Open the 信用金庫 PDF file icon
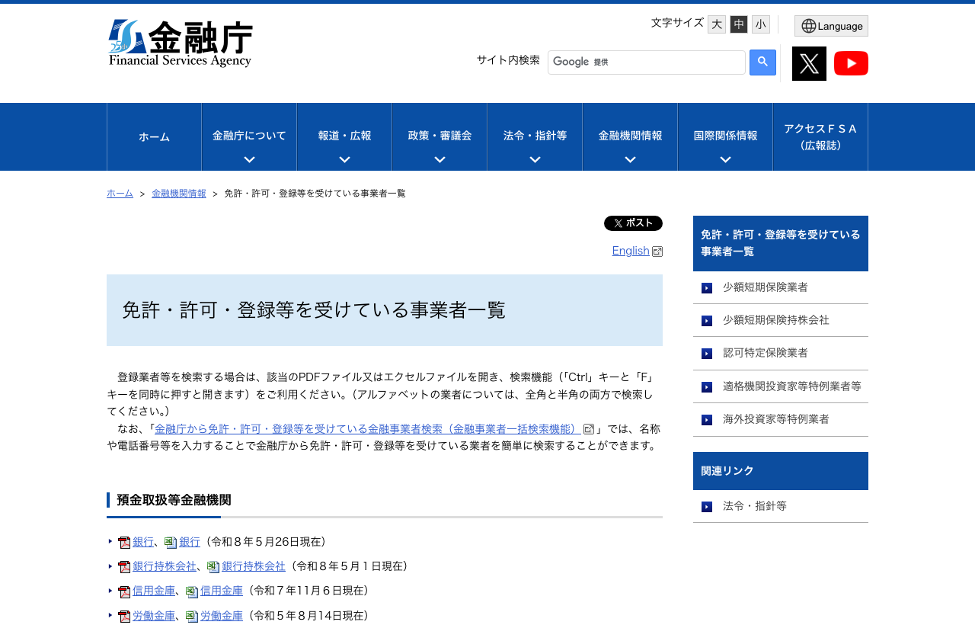The height and width of the screenshot is (625, 975). tap(124, 591)
